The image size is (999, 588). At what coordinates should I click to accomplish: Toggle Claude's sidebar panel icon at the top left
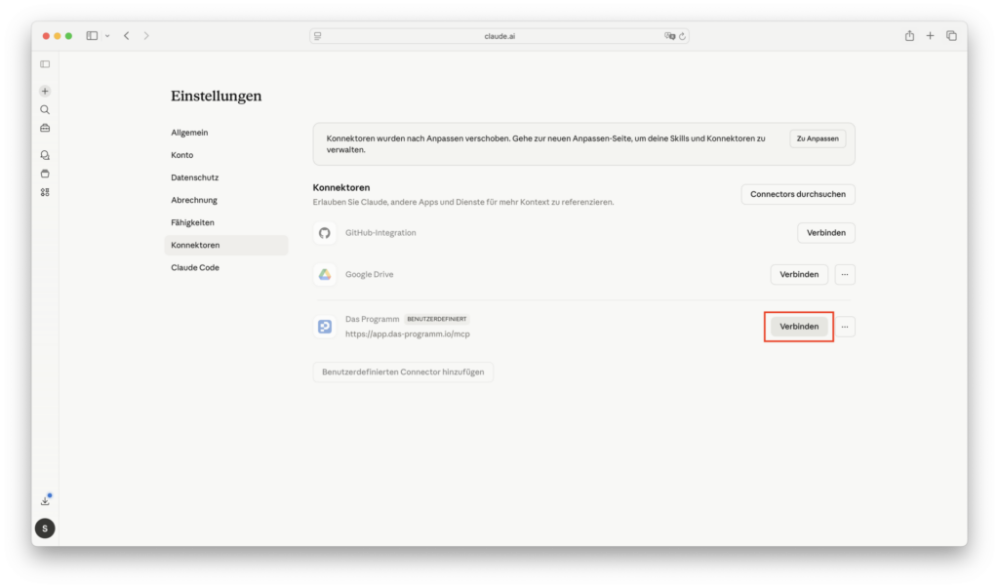click(x=45, y=64)
